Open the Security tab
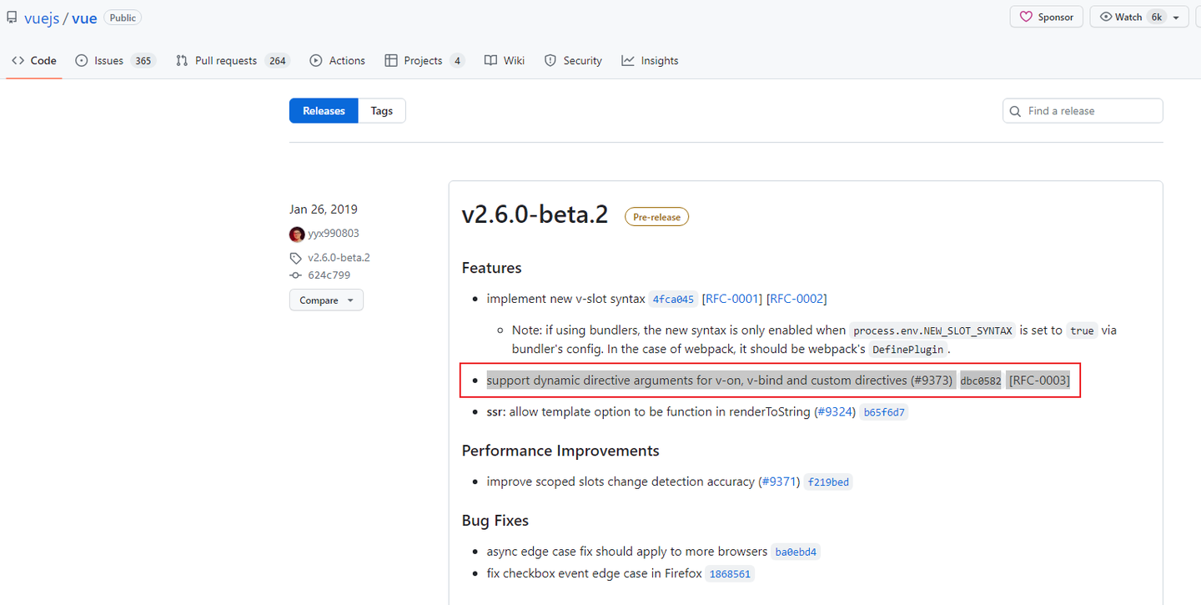This screenshot has width=1201, height=605. click(573, 61)
